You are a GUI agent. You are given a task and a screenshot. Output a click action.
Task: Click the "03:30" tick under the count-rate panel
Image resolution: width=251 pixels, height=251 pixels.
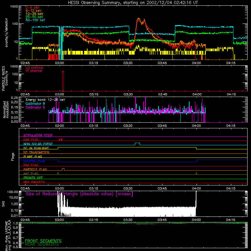tap(128, 63)
